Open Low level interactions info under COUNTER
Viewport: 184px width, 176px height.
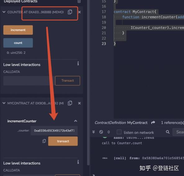pyautogui.click(x=78, y=63)
